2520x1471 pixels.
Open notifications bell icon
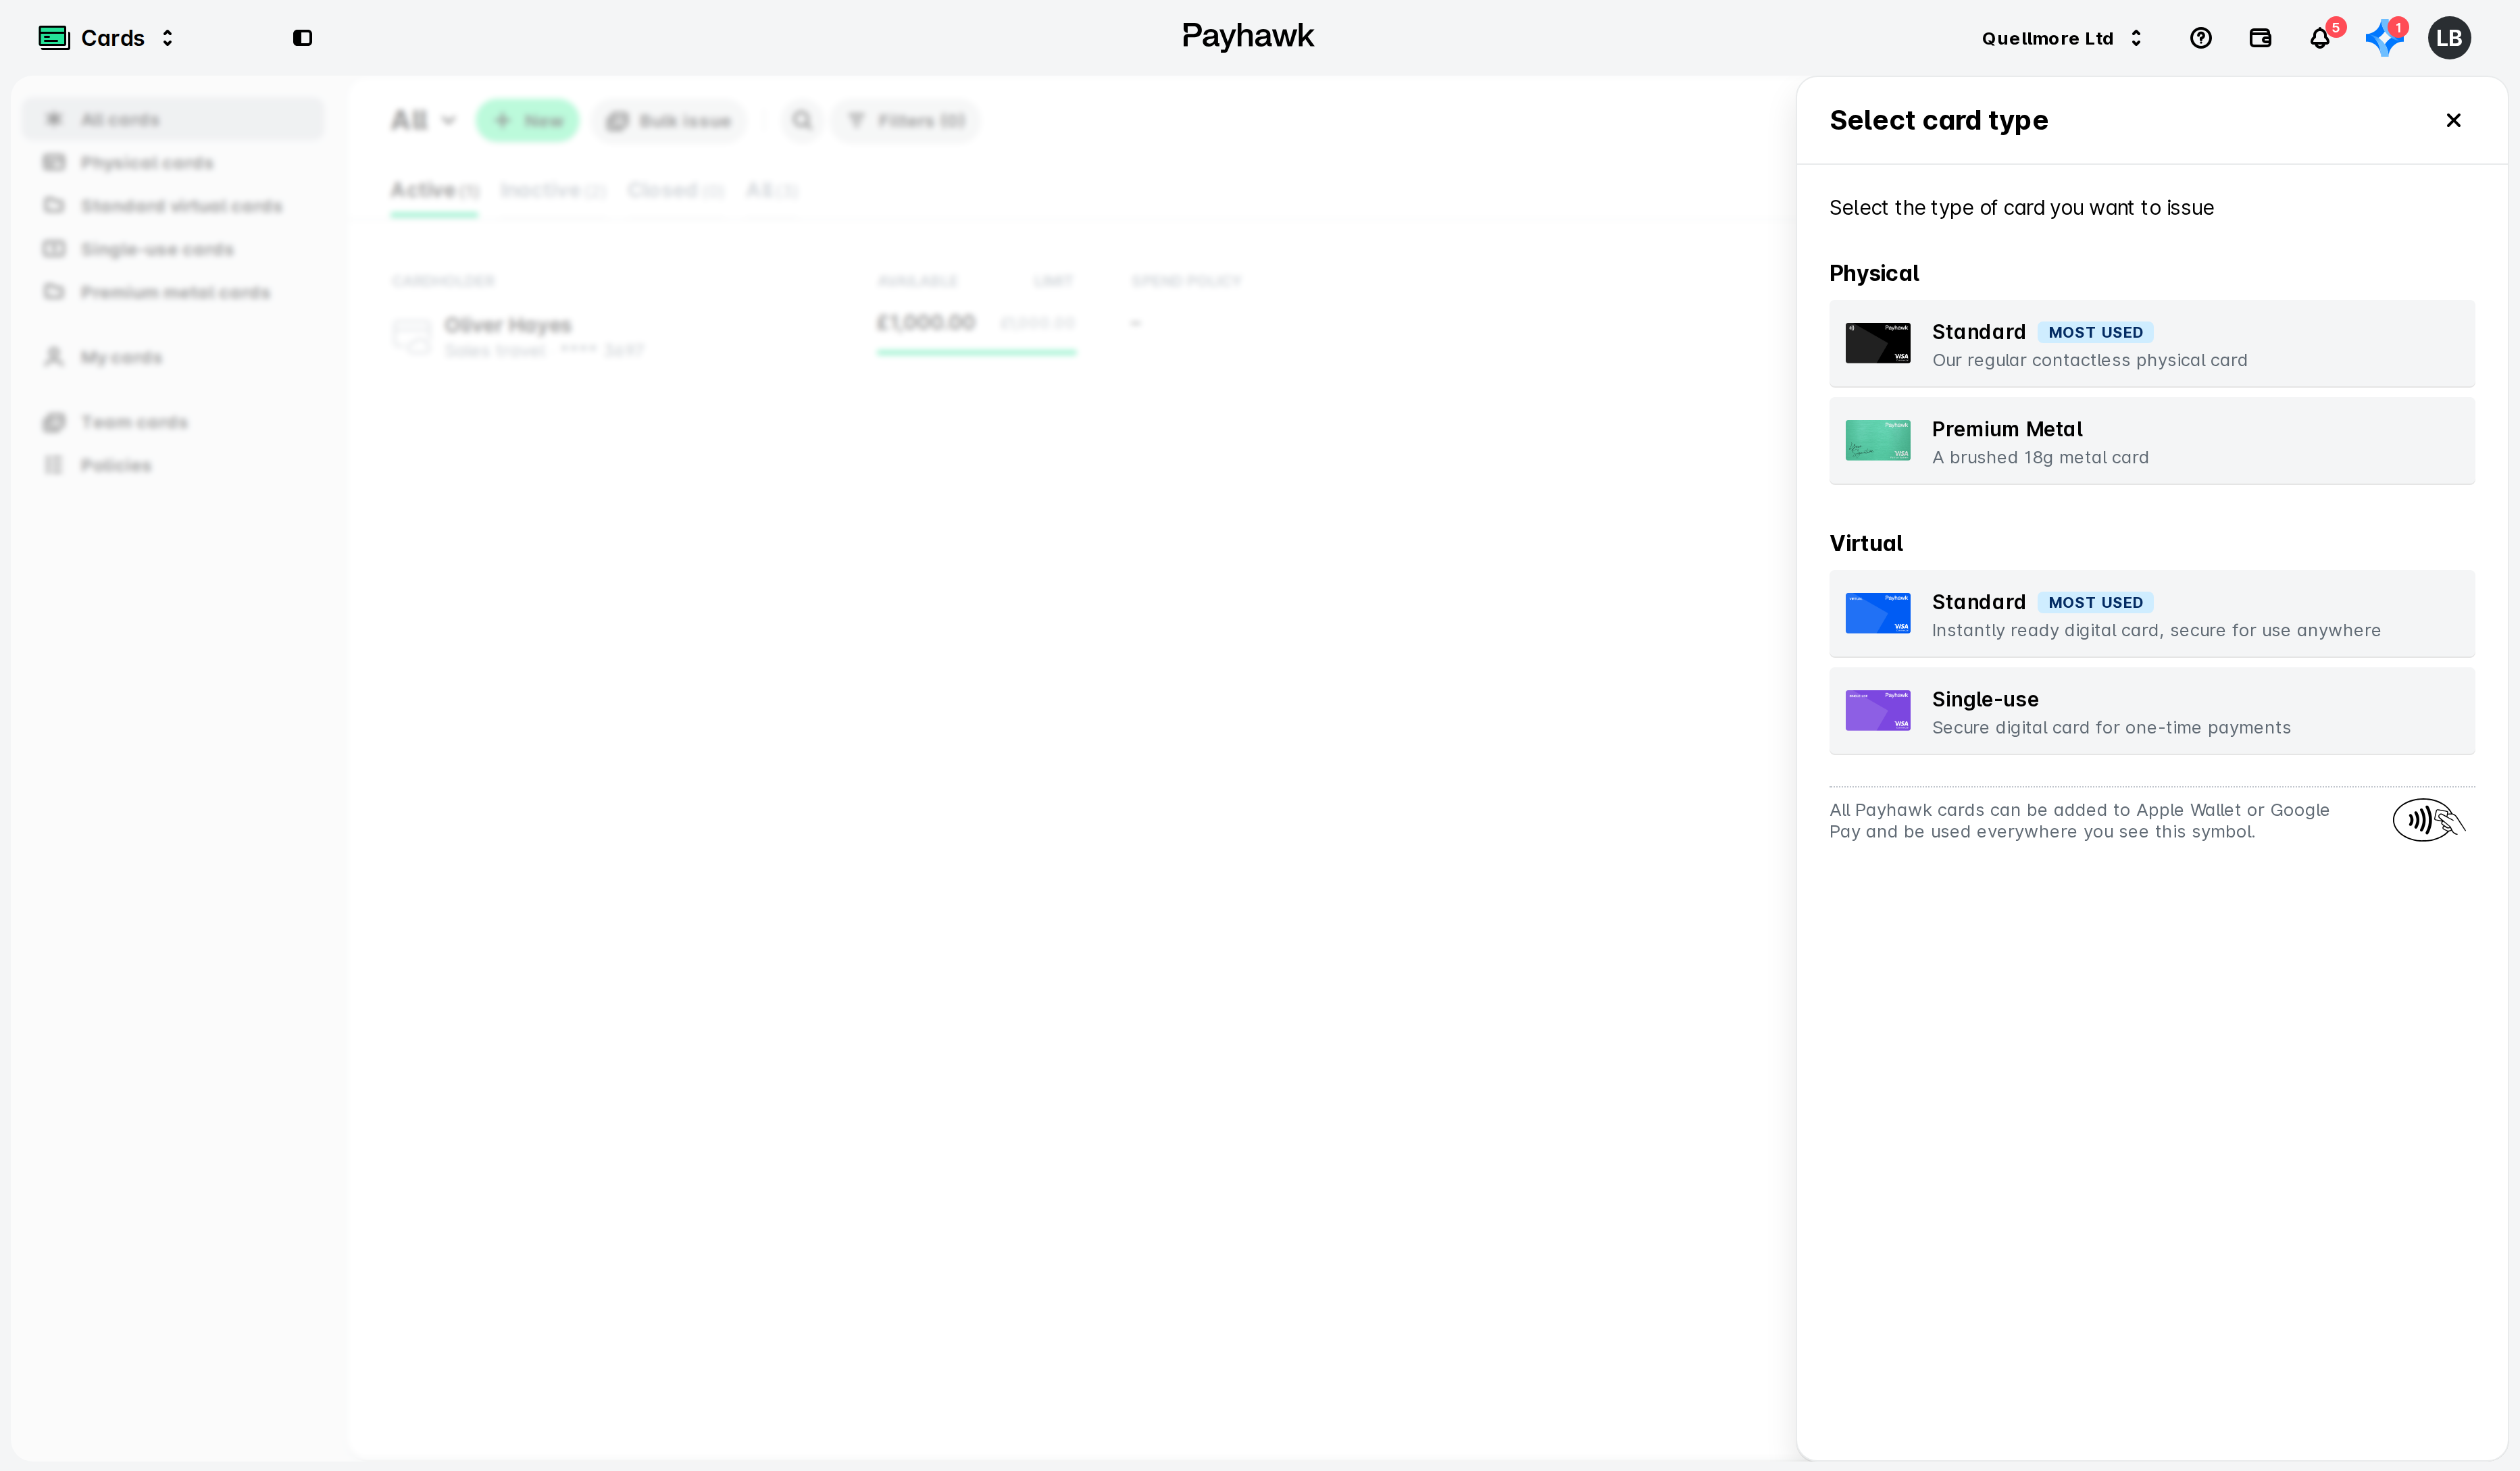(x=2319, y=38)
